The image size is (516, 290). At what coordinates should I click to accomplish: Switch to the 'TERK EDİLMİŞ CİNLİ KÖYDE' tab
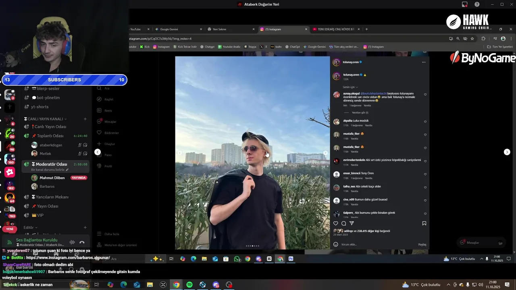click(x=335, y=29)
